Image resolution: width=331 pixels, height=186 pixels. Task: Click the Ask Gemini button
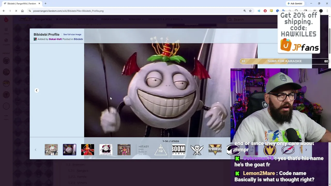click(295, 3)
